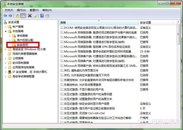This screenshot has height=130, width=183.
Task: Click the Delete X toolbar icon
Action: point(30,15)
